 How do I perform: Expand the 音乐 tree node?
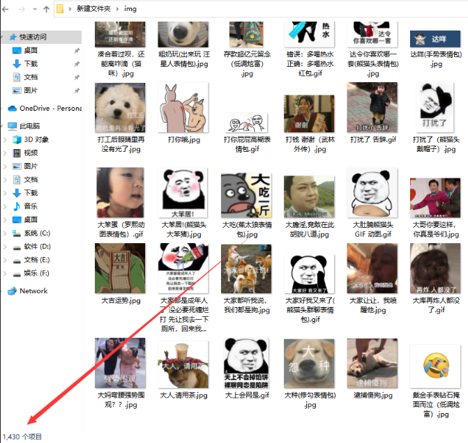[x=5, y=206]
